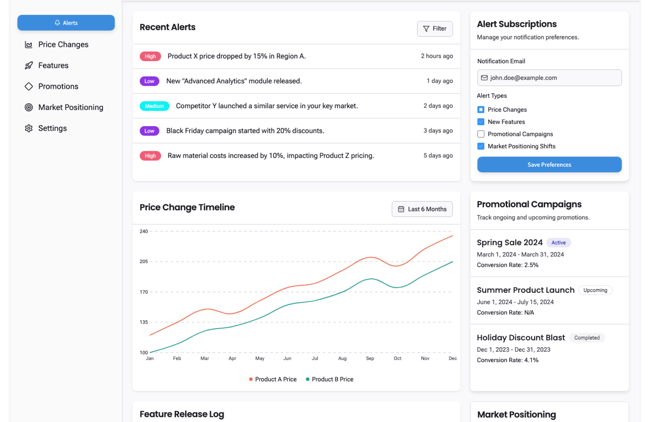This screenshot has width=650, height=422.
Task: Click the Save Preferences button
Action: click(549, 165)
